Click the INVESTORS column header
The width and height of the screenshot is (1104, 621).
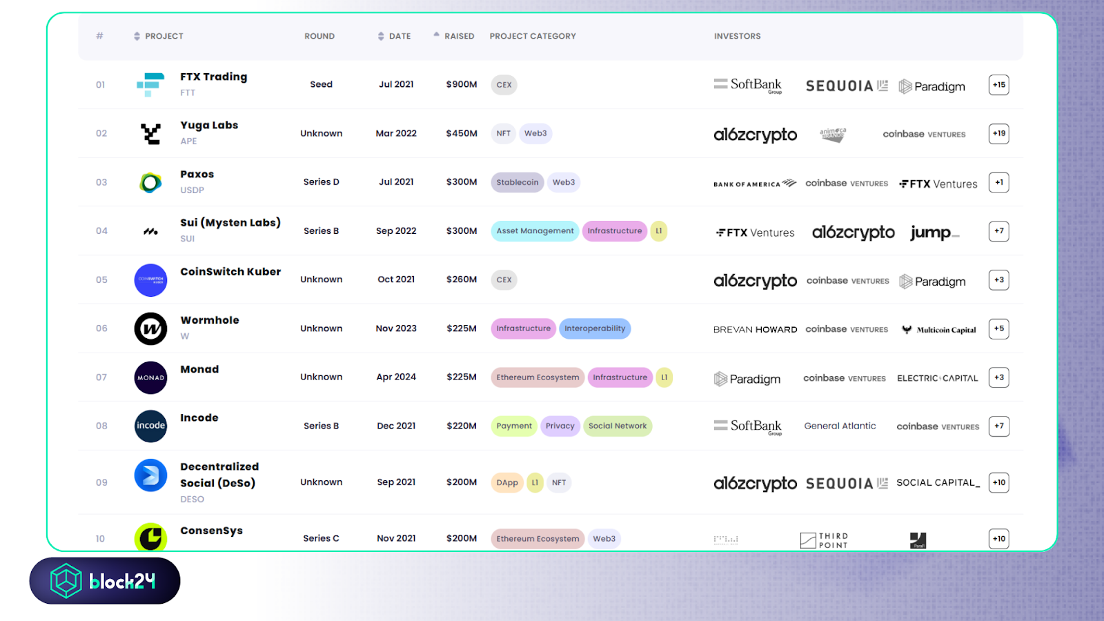pos(738,36)
